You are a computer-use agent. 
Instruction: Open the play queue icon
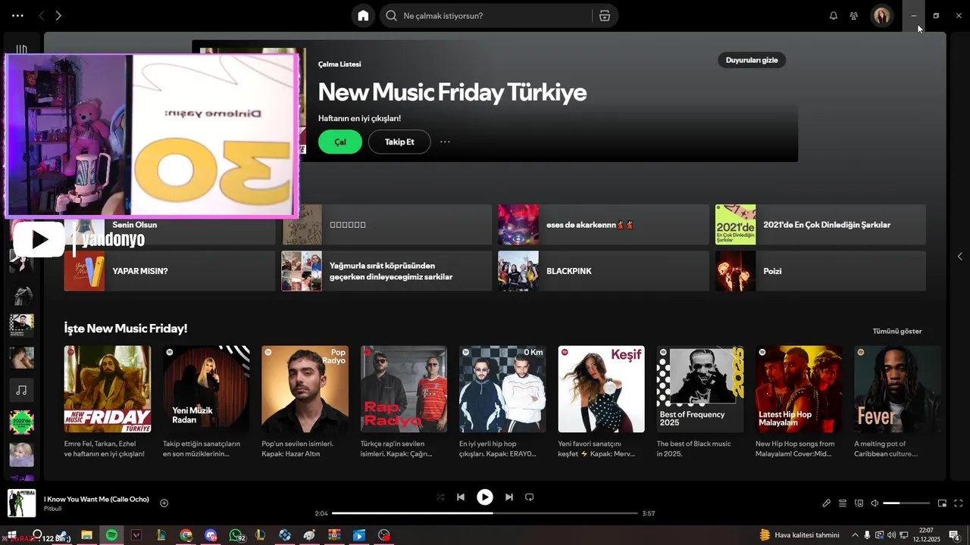coord(843,503)
